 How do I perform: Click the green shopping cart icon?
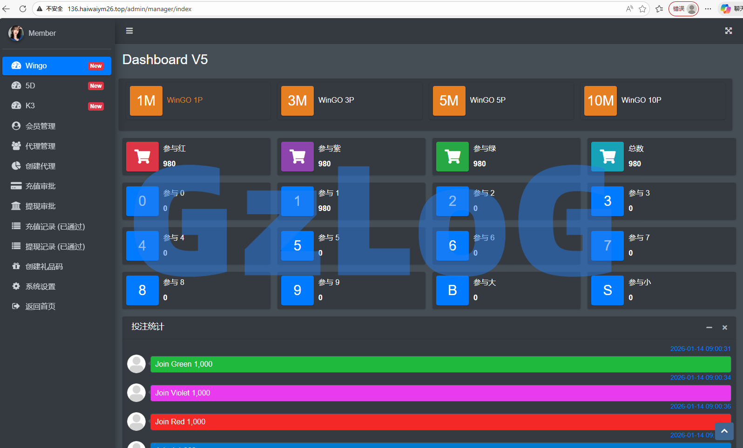[453, 157]
